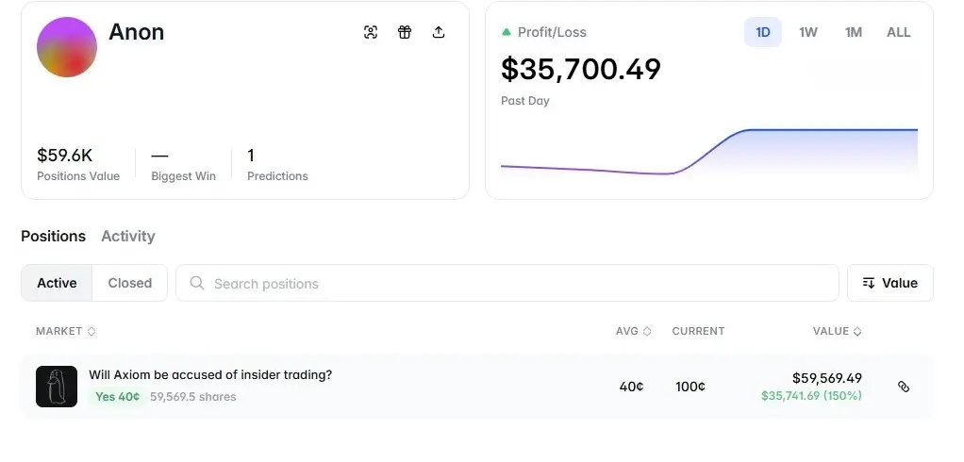Viewport: 964px width, 462px height.
Task: Switch chart to 1W timeframe
Action: click(x=808, y=32)
